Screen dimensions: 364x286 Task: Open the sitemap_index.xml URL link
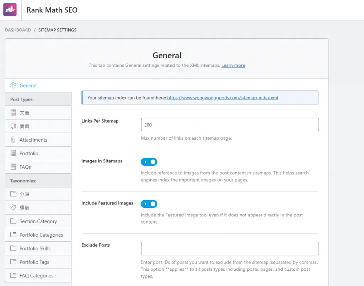pyautogui.click(x=223, y=98)
